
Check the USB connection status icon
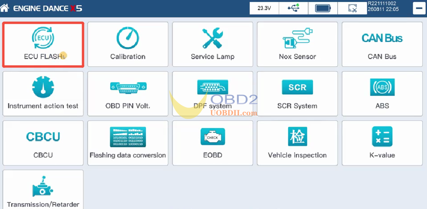(x=293, y=8)
